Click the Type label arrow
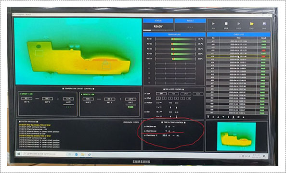Screen dimensions: 286x173 145,94
